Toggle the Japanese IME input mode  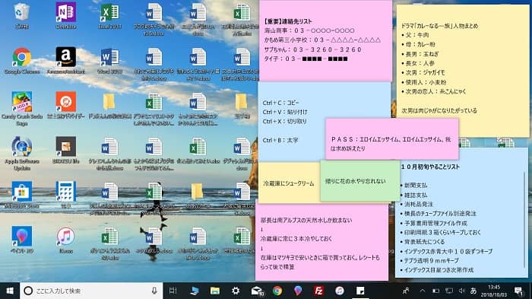coord(473,291)
